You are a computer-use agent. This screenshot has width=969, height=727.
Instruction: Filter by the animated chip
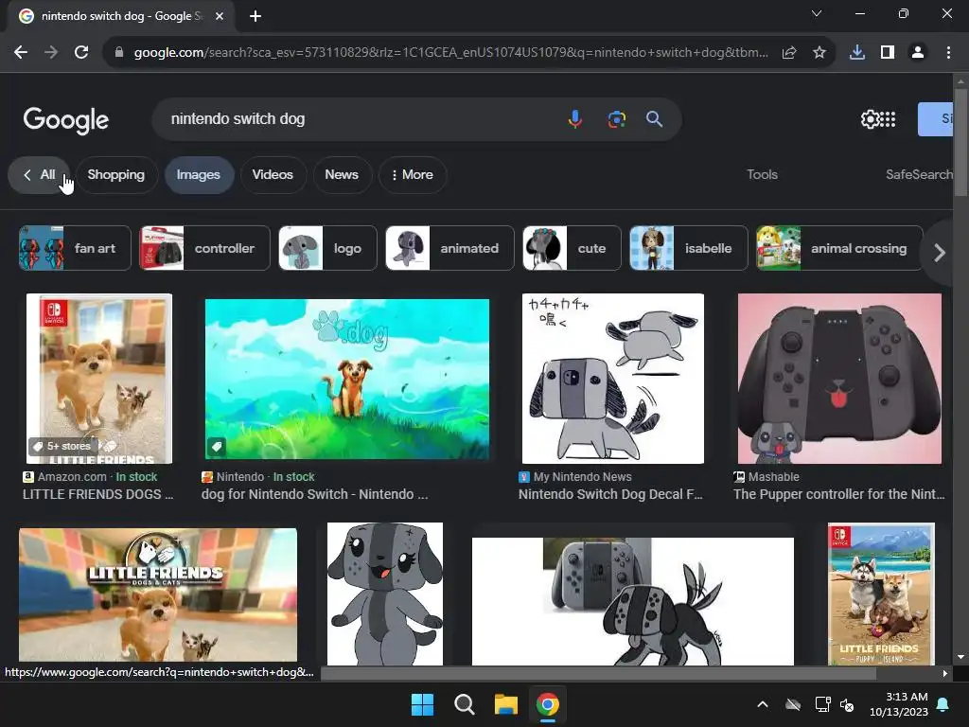pos(449,248)
